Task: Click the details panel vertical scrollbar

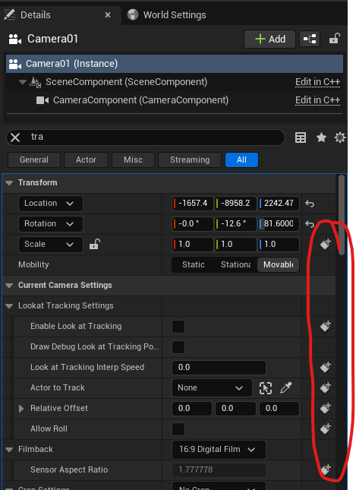Action: coord(342,215)
